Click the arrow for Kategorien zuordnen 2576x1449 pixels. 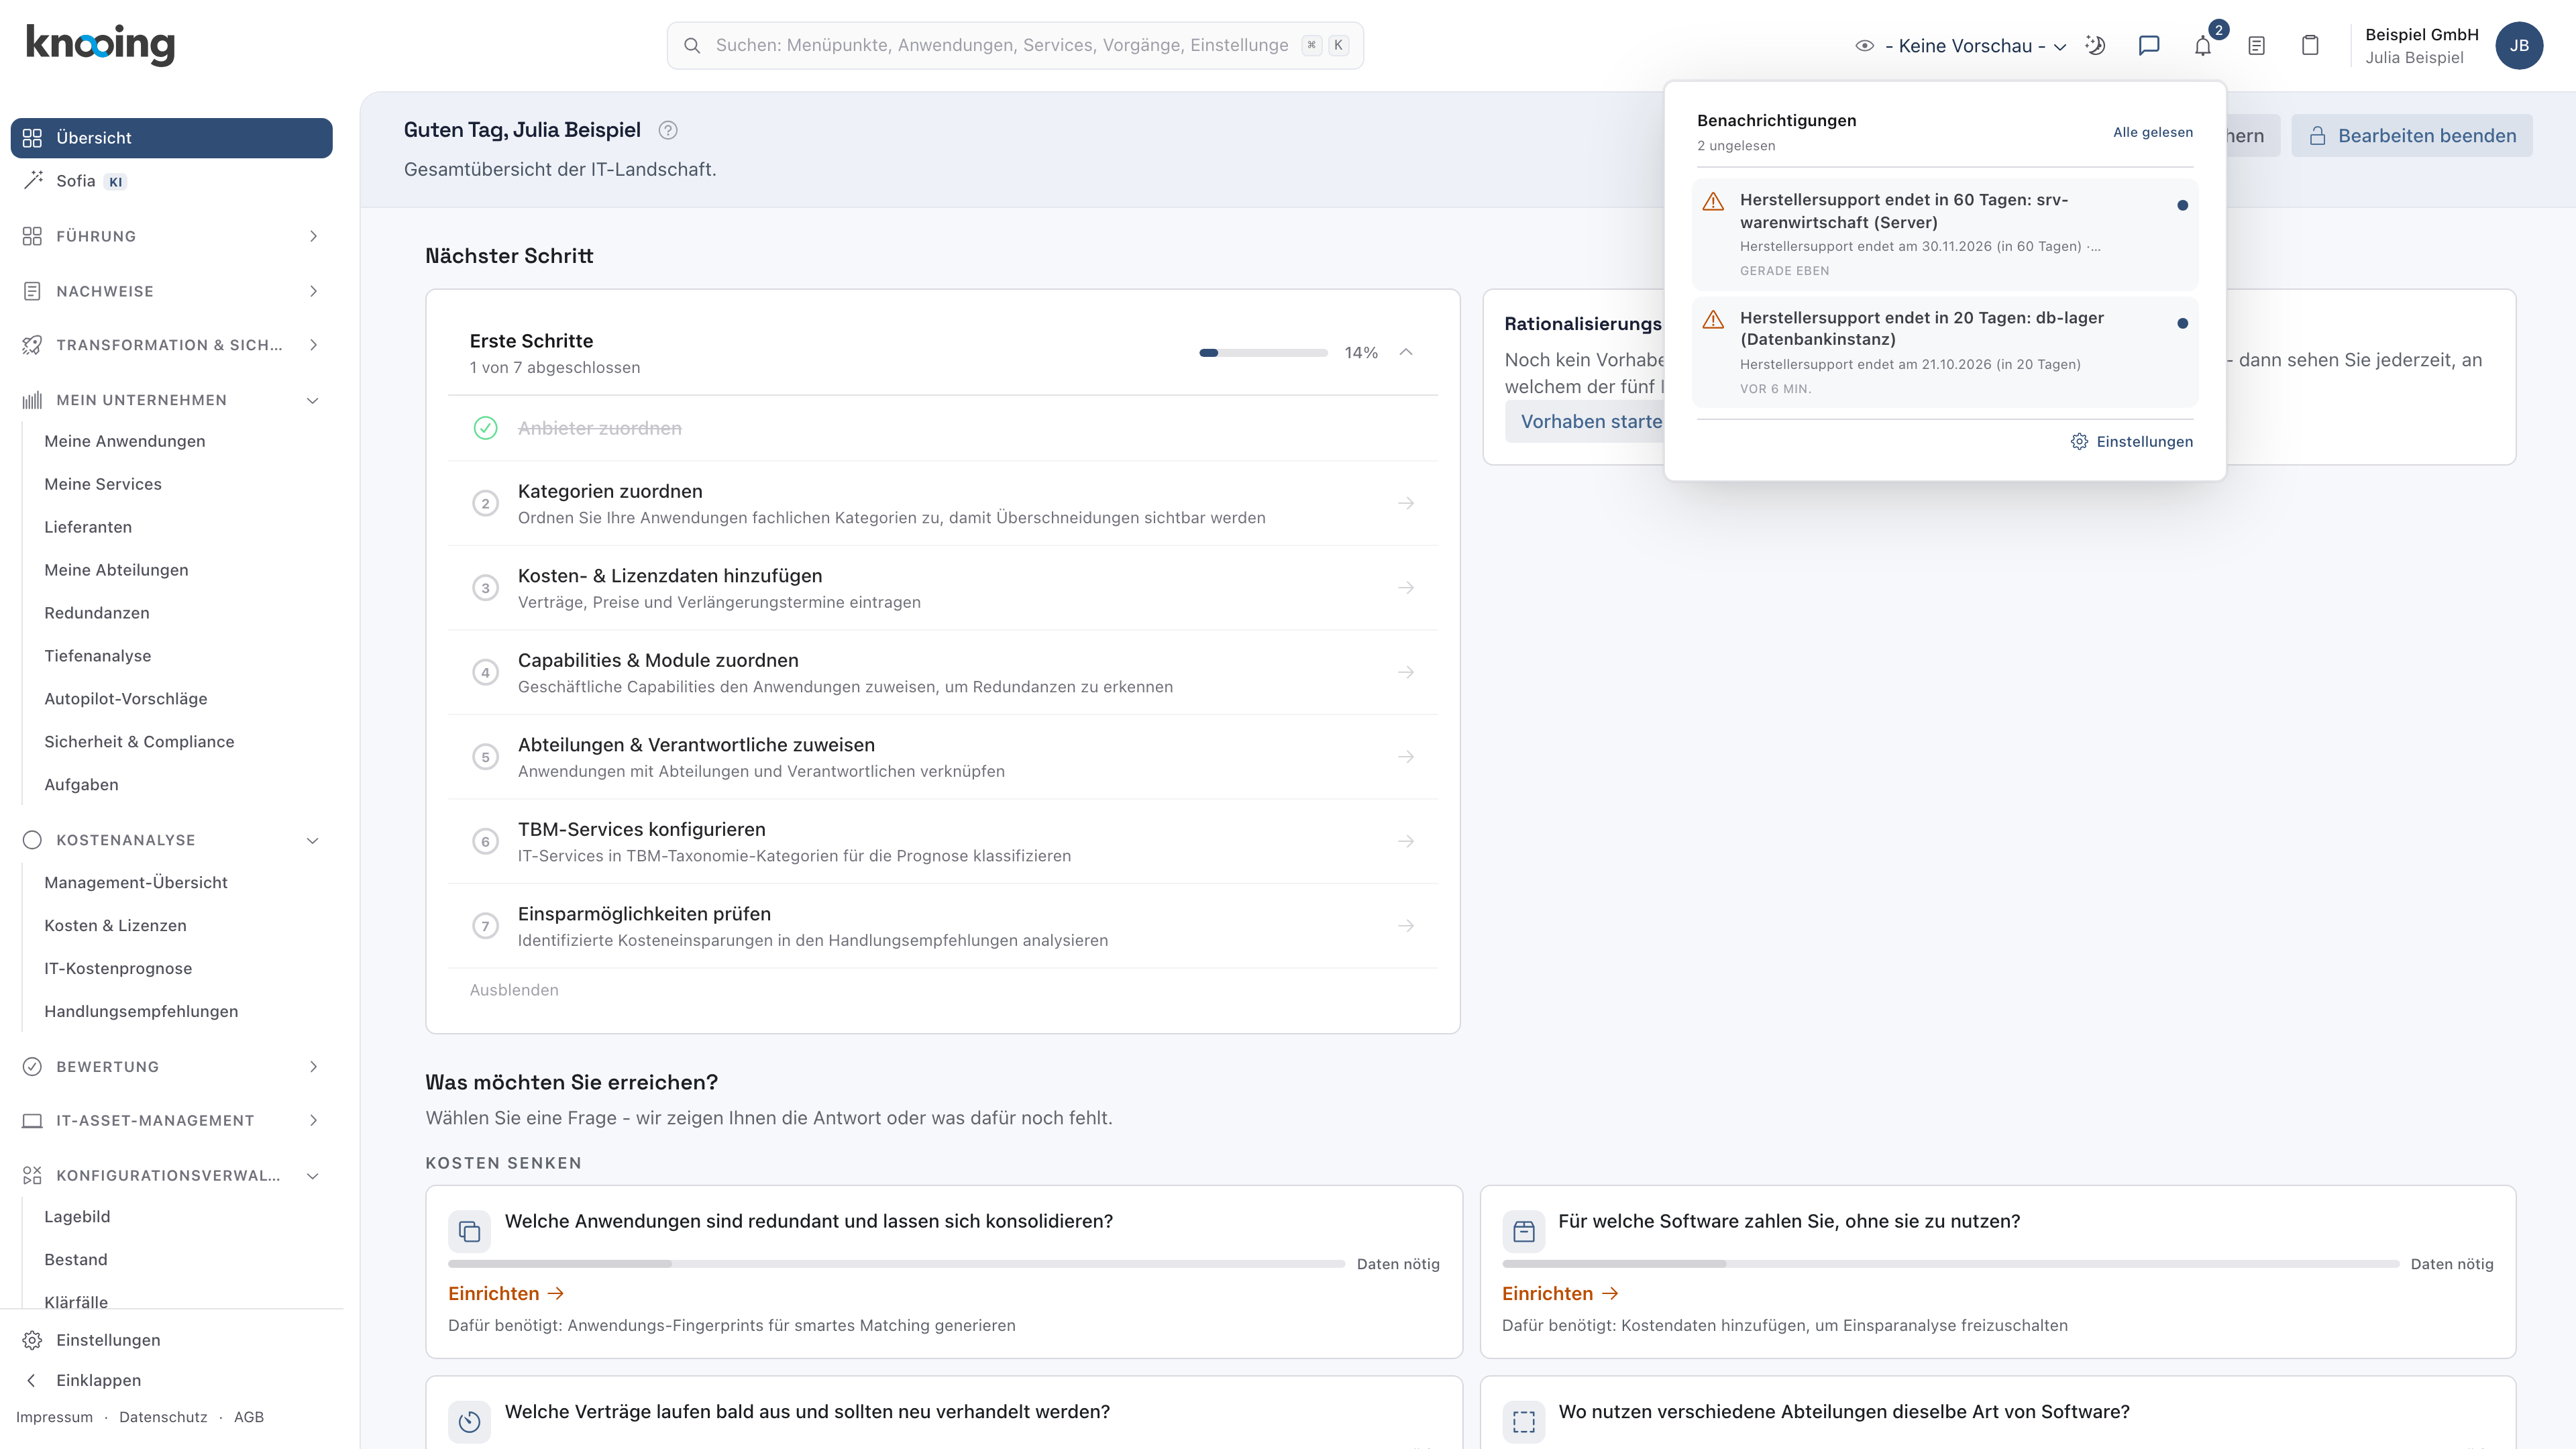(x=1406, y=503)
